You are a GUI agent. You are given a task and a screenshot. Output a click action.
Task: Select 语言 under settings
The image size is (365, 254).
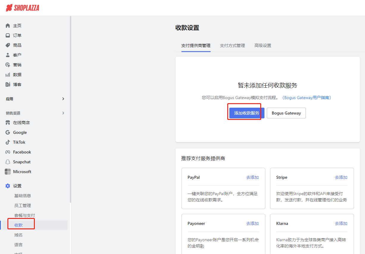pos(18,245)
